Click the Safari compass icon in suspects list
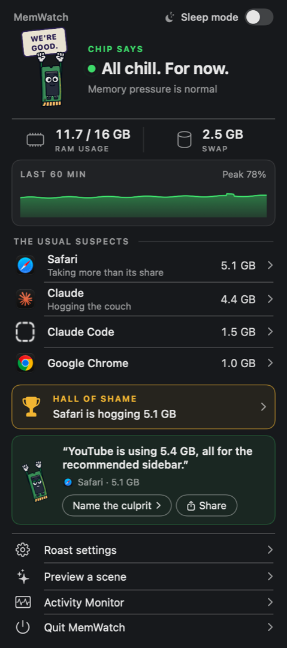 [25, 265]
